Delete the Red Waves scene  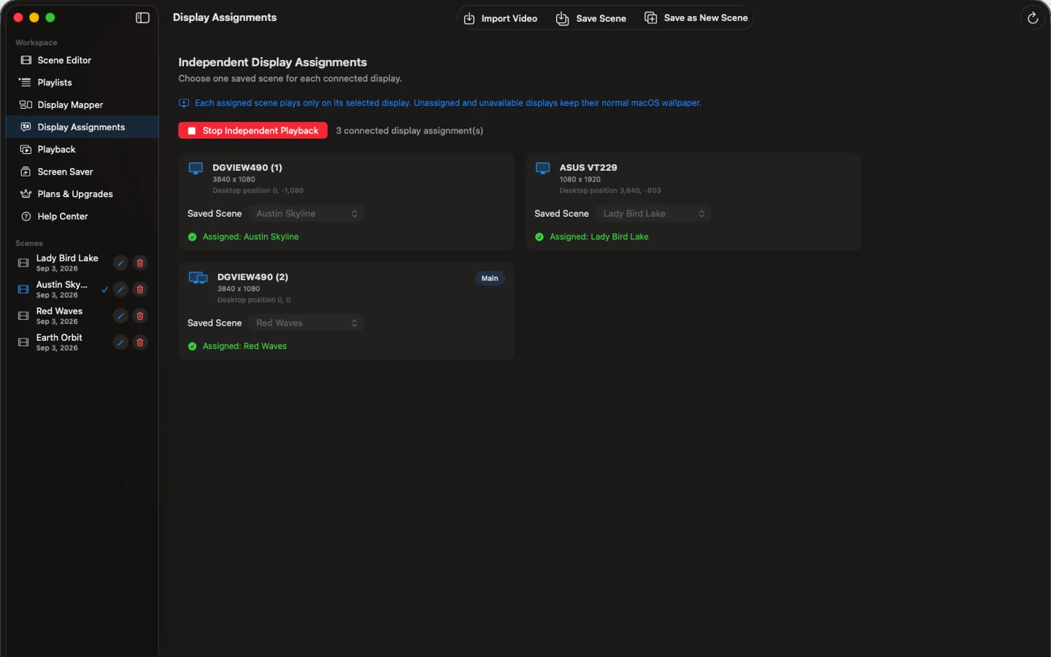point(140,316)
